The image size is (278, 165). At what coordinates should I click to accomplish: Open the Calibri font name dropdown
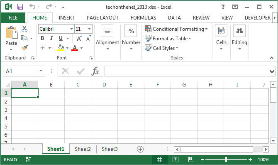click(x=71, y=29)
